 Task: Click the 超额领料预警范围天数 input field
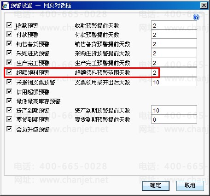click(174, 72)
